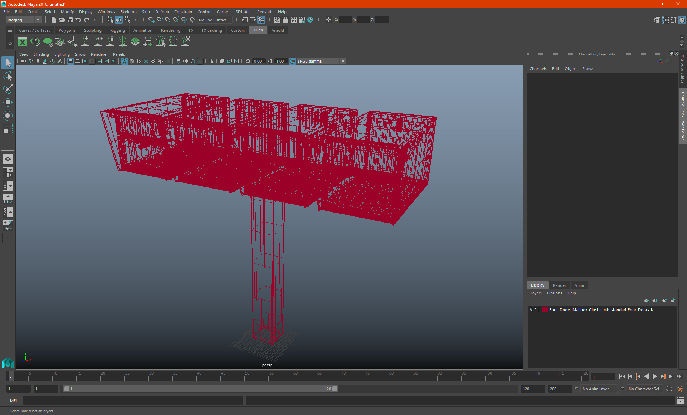Open the Skeleton menu
This screenshot has width=687, height=415.
(x=128, y=12)
